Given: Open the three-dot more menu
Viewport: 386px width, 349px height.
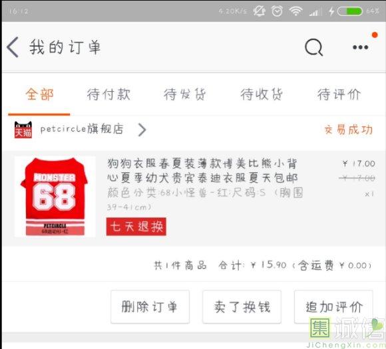Looking at the screenshot, I should pyautogui.click(x=360, y=47).
